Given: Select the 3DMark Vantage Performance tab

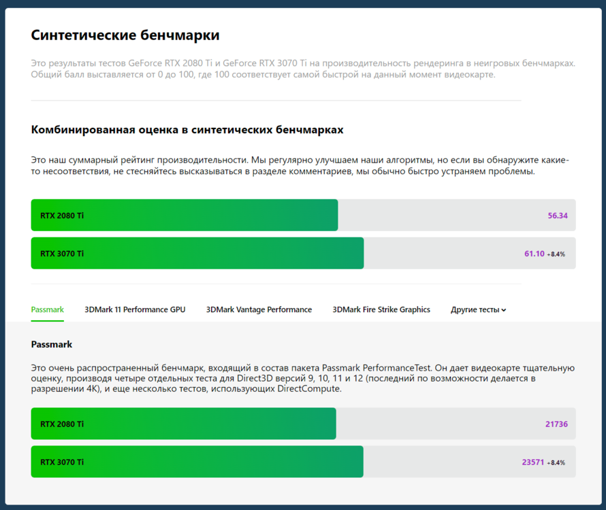Looking at the screenshot, I should click(259, 309).
